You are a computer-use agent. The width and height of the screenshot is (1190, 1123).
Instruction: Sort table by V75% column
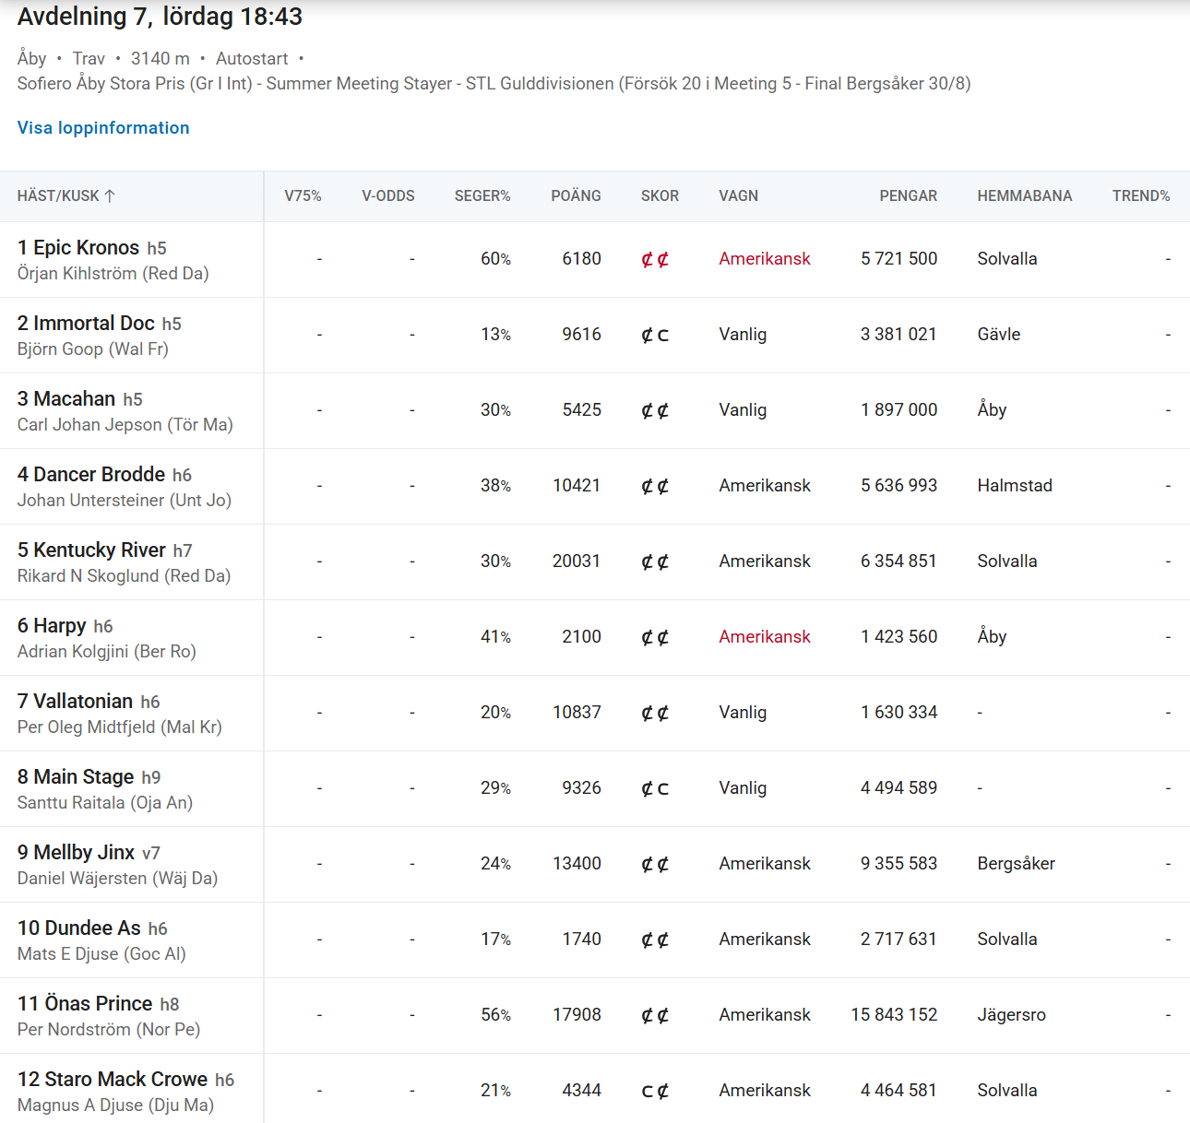point(303,195)
